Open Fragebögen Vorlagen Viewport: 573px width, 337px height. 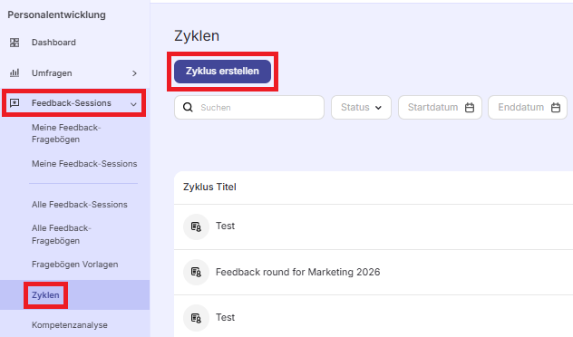[x=74, y=265]
